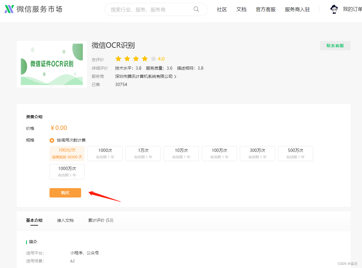This screenshot has height=268, width=362.
Task: Go to 官方客服 in top navigation
Action: pyautogui.click(x=266, y=9)
